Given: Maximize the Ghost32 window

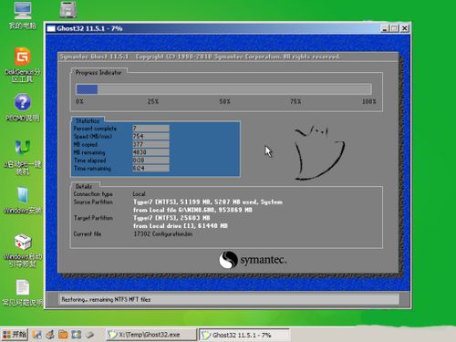Looking at the screenshot, I should click(394, 28).
